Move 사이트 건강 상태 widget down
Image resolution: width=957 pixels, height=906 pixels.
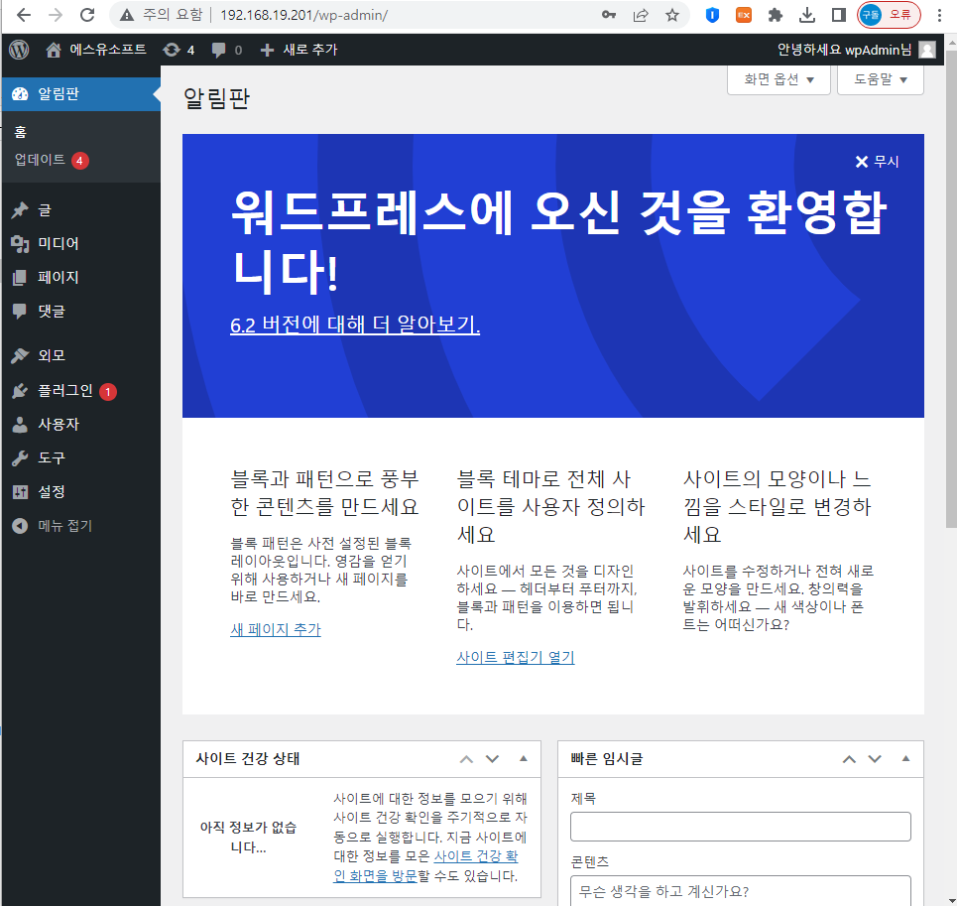(x=492, y=759)
